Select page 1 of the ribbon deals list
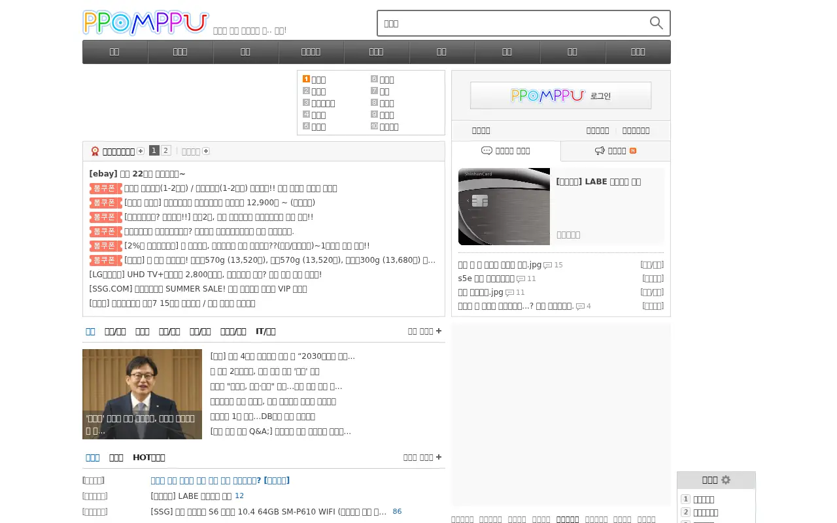 coord(154,150)
